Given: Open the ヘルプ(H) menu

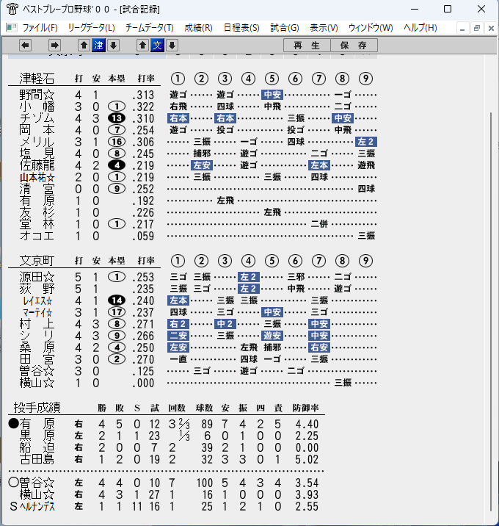Looking at the screenshot, I should (x=420, y=27).
